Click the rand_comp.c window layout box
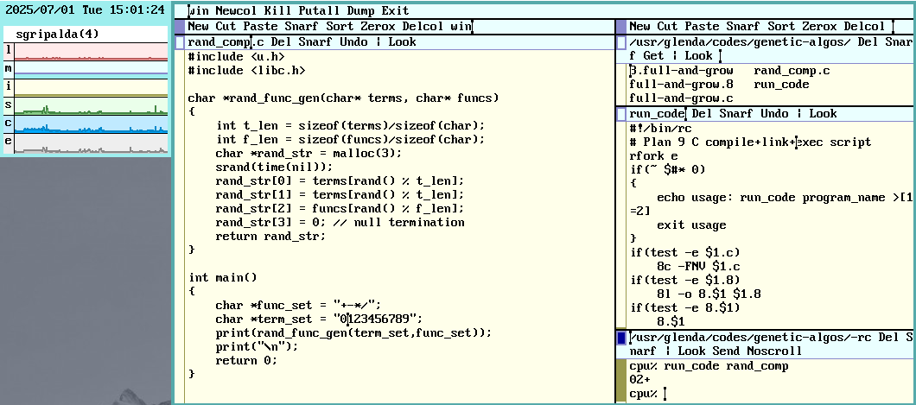Image resolution: width=916 pixels, height=405 pixels. coord(180,42)
